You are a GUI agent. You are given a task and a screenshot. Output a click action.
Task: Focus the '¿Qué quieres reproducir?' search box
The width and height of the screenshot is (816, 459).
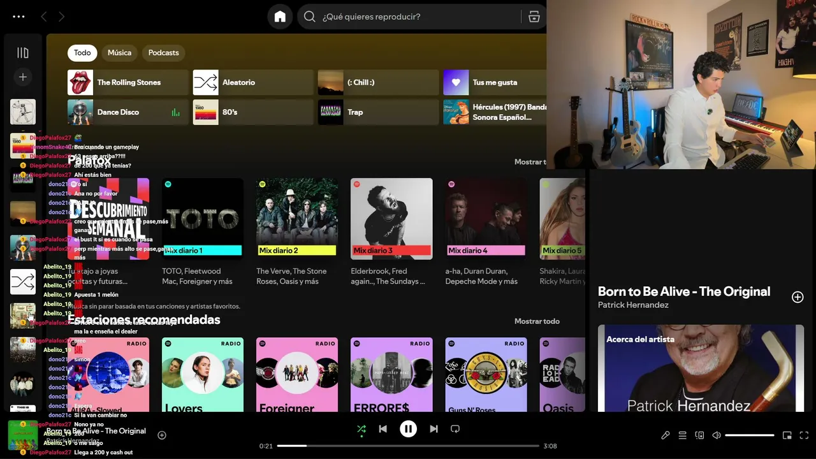point(421,17)
